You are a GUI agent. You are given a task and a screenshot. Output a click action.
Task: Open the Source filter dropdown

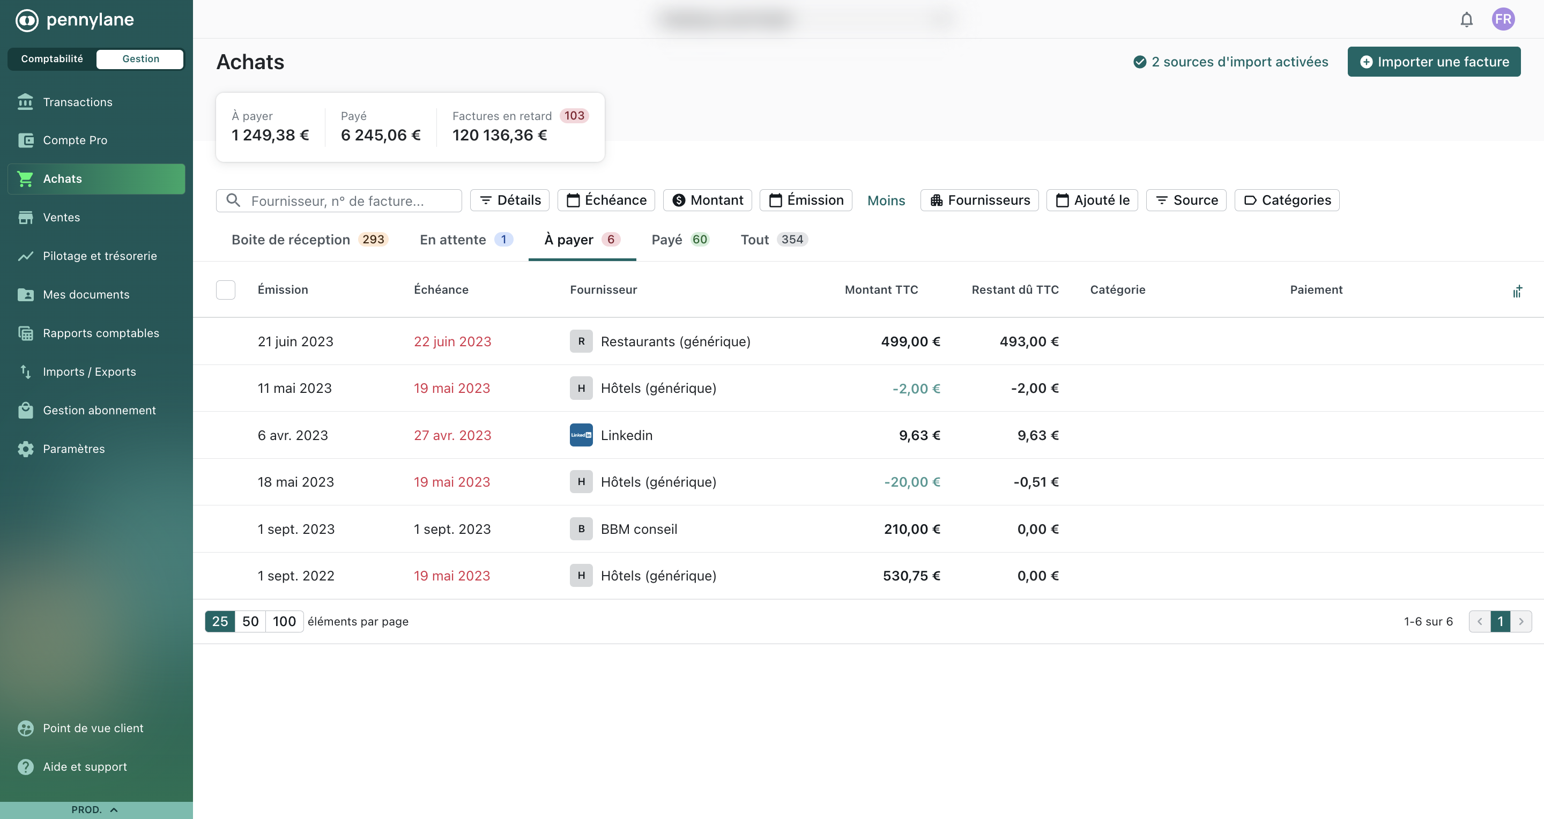[x=1186, y=200]
